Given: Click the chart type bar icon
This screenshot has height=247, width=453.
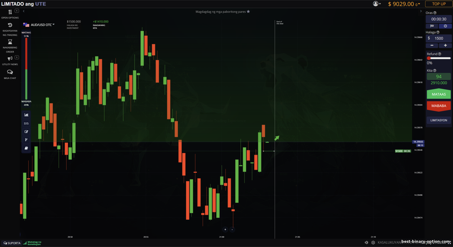Looking at the screenshot, I should point(26,115).
